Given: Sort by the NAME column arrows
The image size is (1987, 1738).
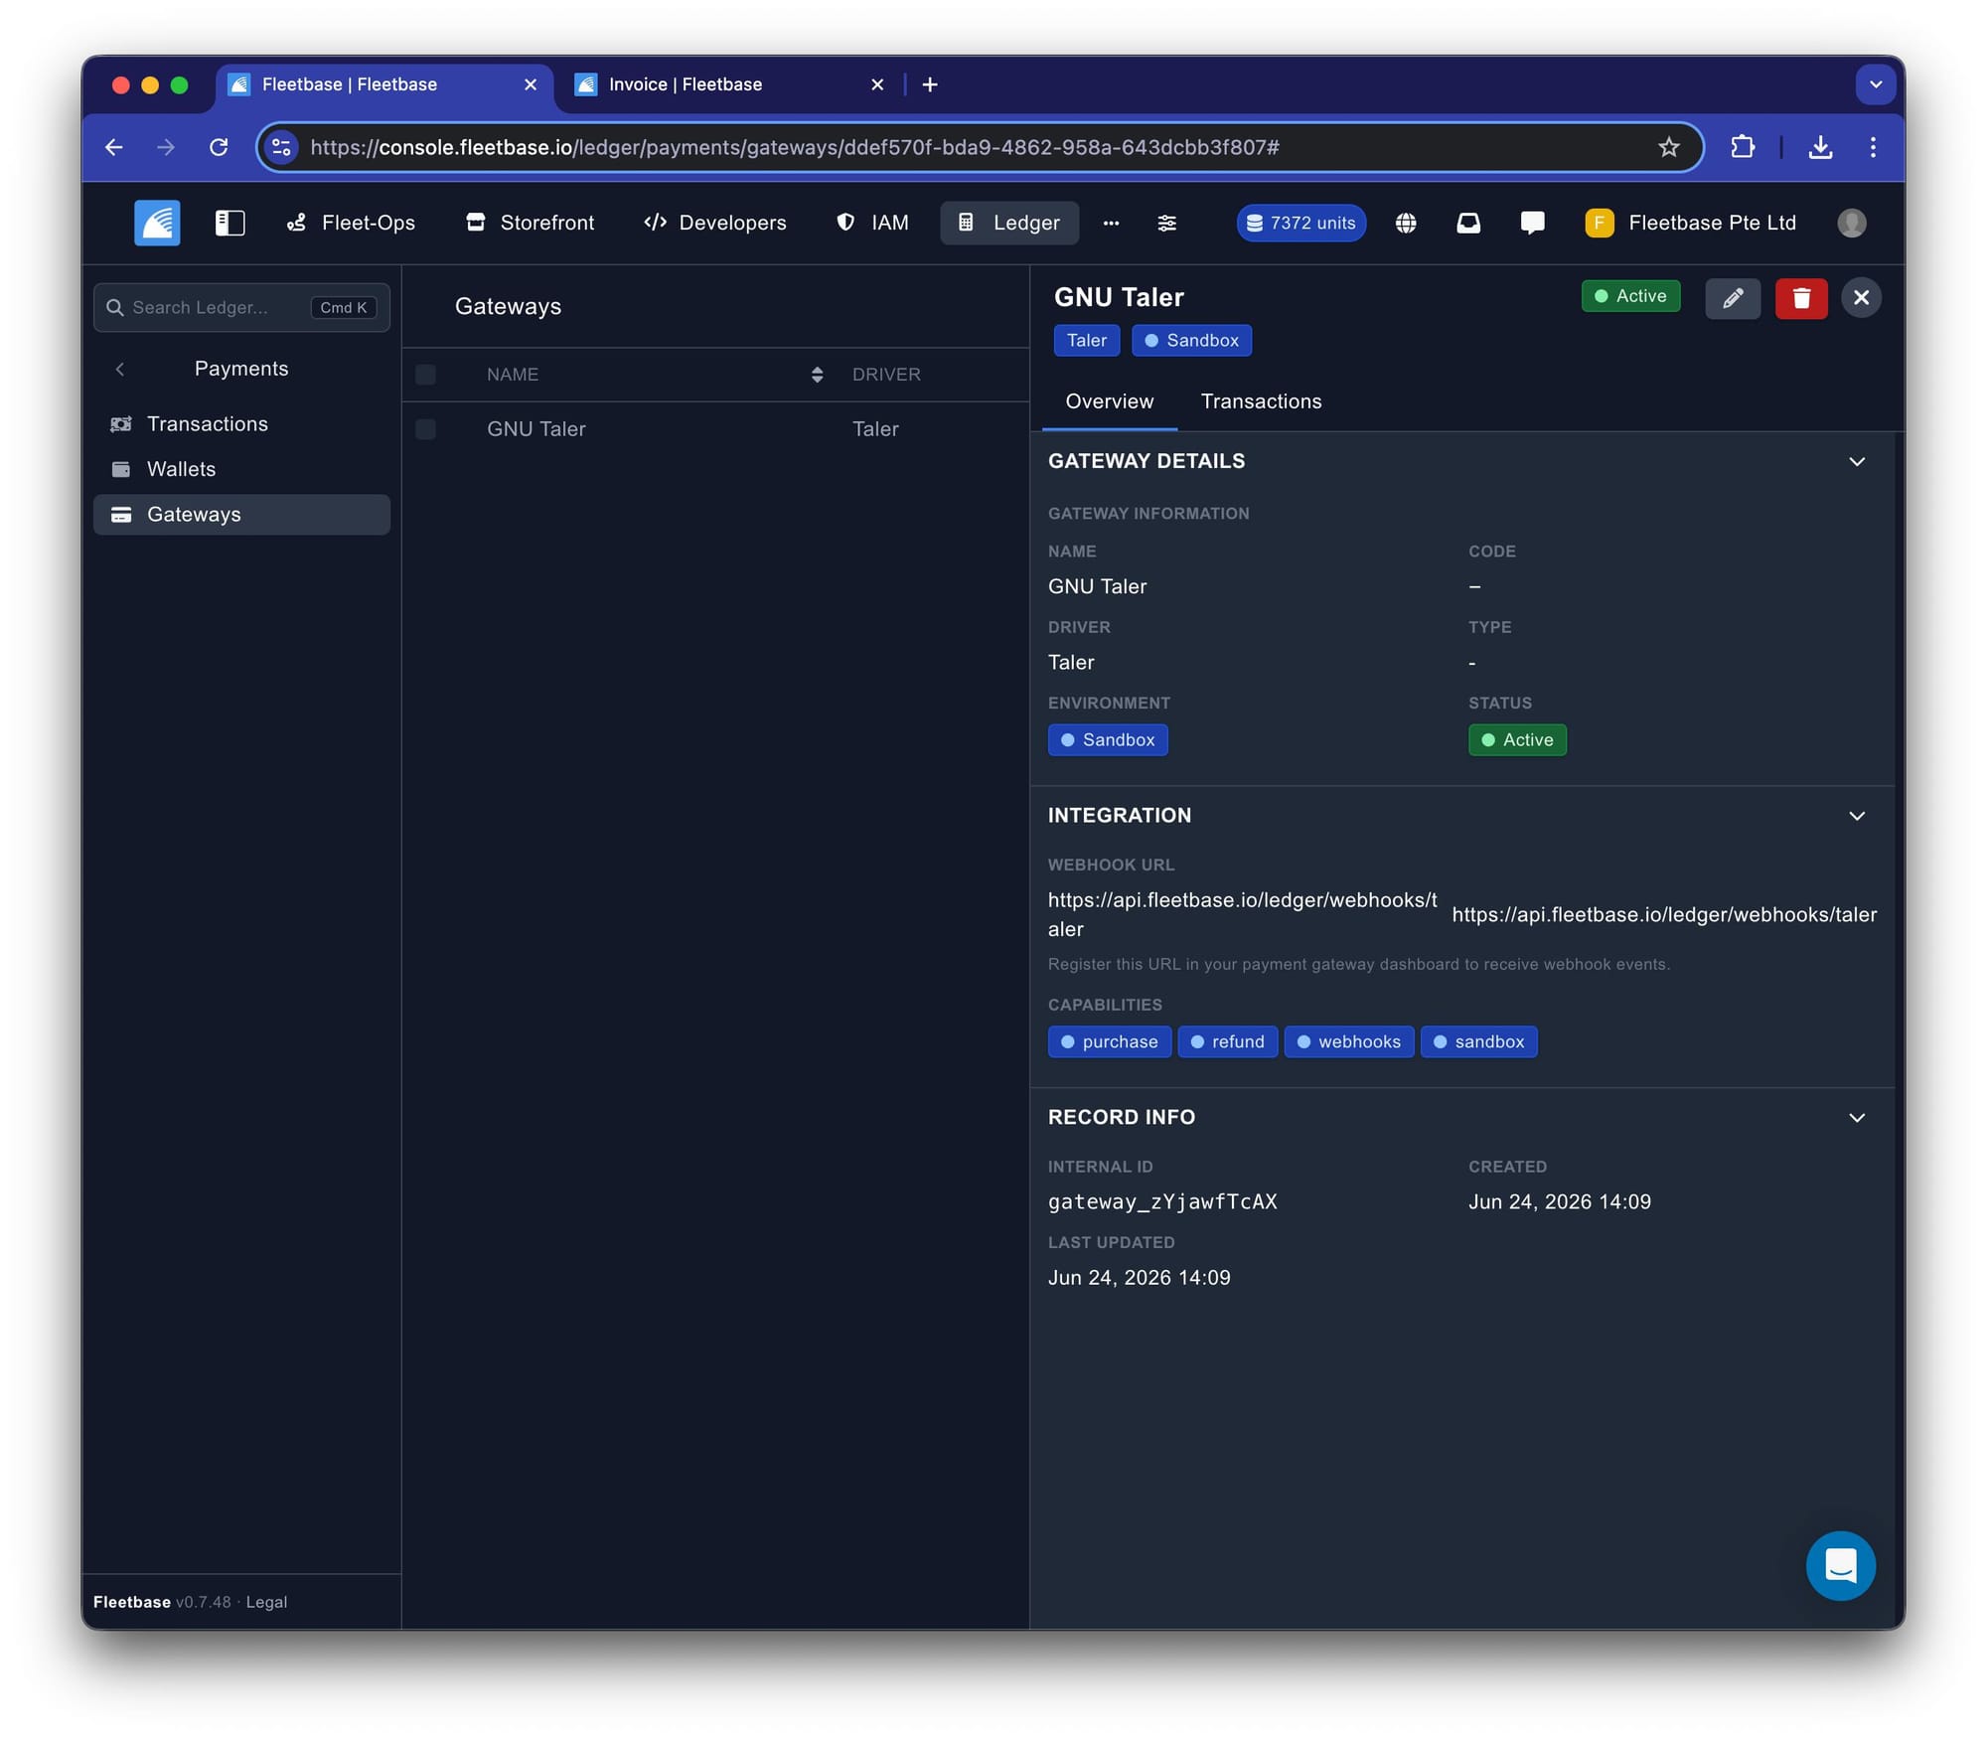Looking at the screenshot, I should pos(817,375).
